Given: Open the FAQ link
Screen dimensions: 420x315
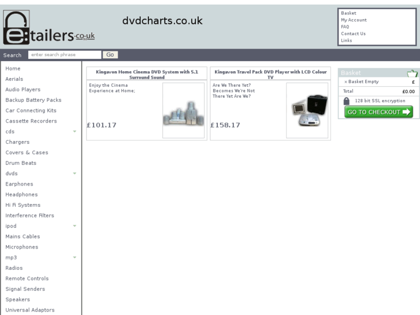Looking at the screenshot, I should pyautogui.click(x=345, y=27).
